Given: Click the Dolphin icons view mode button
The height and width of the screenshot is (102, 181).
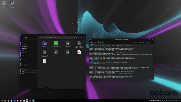Looking at the screenshot, I should 26,38.
